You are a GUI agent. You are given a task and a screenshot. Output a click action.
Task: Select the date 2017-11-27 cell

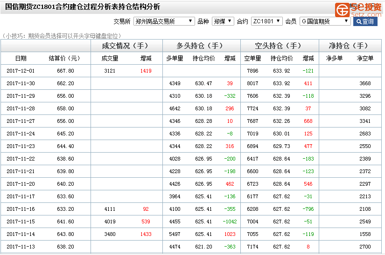(x=21, y=121)
